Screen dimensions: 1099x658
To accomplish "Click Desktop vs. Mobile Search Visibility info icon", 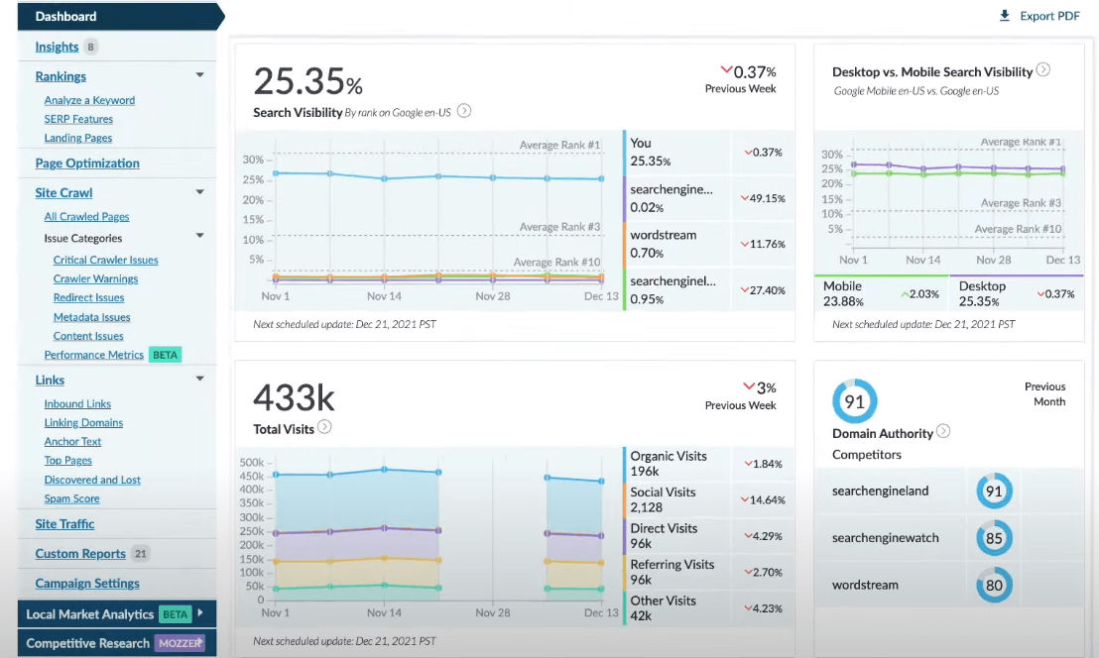I will [1042, 70].
